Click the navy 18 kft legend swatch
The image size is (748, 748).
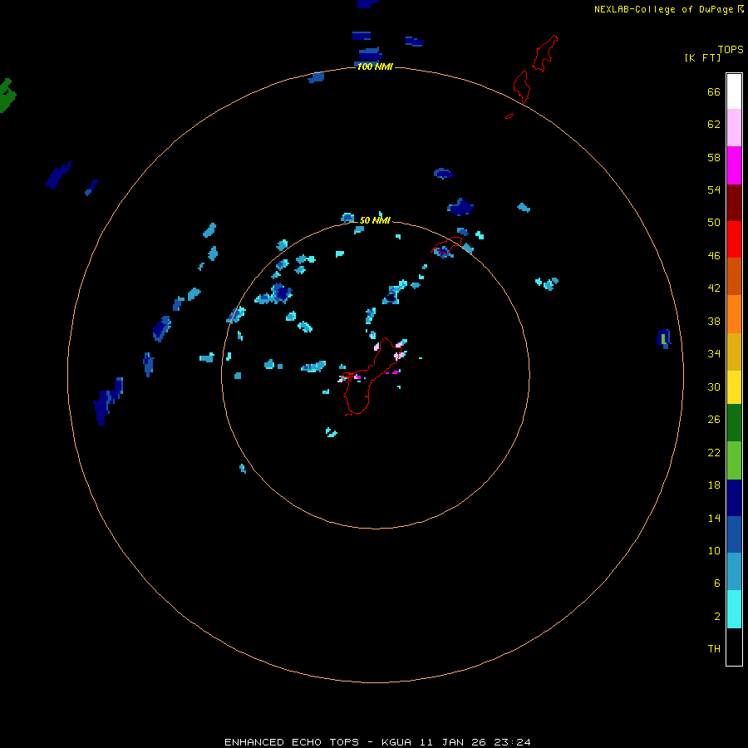(734, 498)
